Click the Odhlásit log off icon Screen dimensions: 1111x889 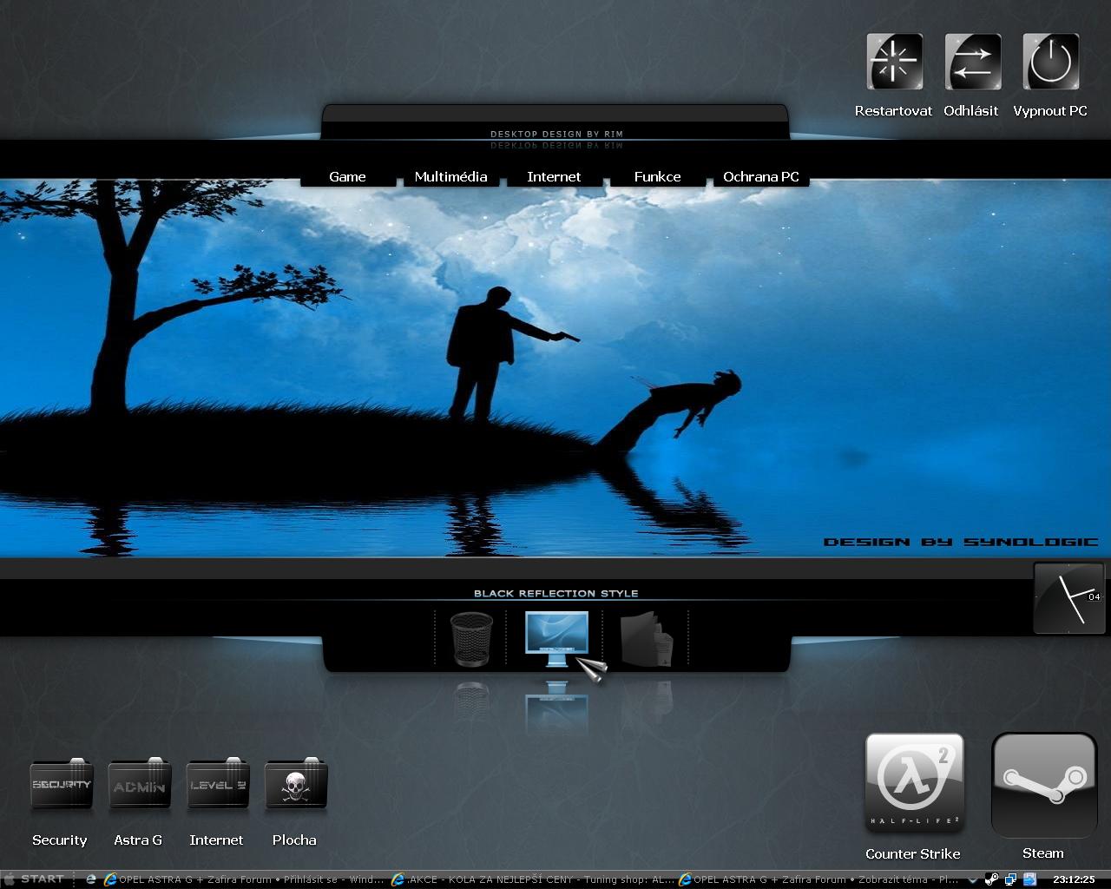(x=972, y=63)
